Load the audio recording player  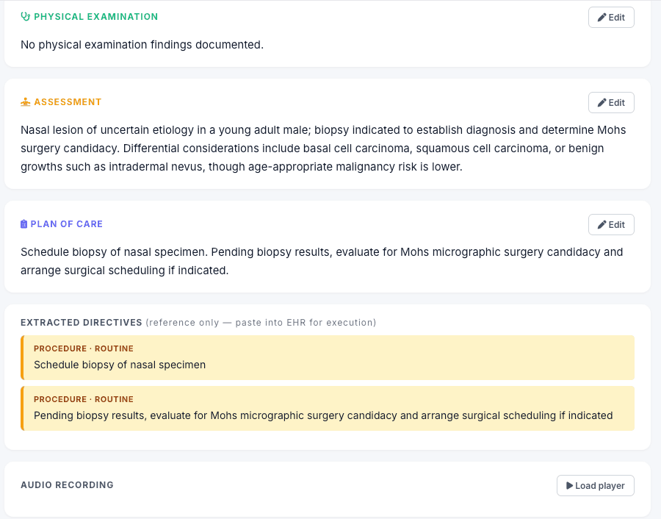[x=595, y=486]
